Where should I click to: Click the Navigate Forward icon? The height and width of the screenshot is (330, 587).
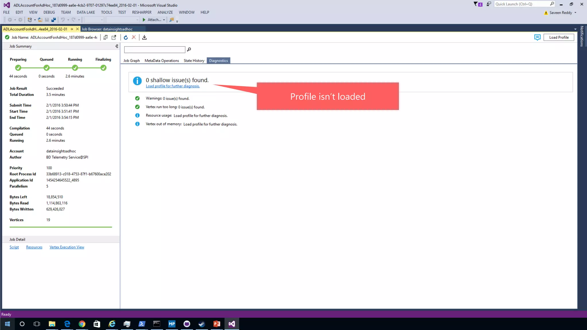pyautogui.click(x=20, y=20)
